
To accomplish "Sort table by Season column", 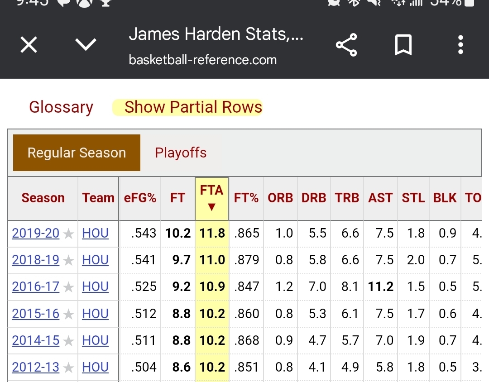I will point(43,198).
